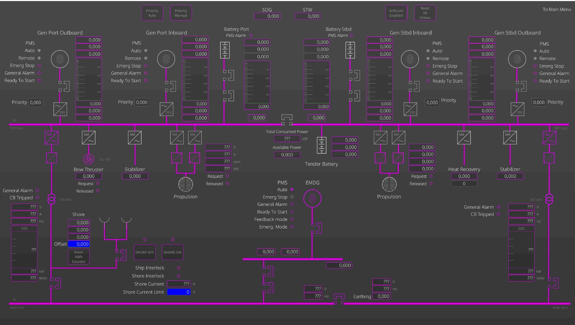Select the starboard Stabilizer converter icon
This screenshot has height=325, width=575.
tap(510, 138)
